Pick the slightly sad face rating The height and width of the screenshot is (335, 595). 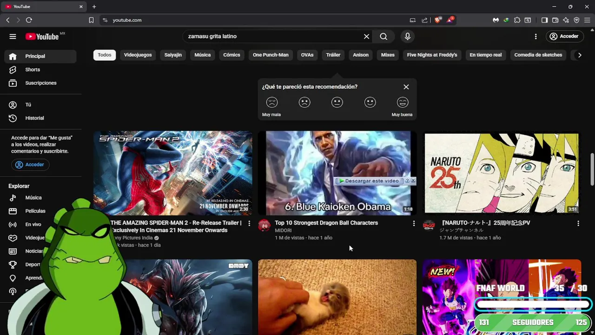(304, 102)
